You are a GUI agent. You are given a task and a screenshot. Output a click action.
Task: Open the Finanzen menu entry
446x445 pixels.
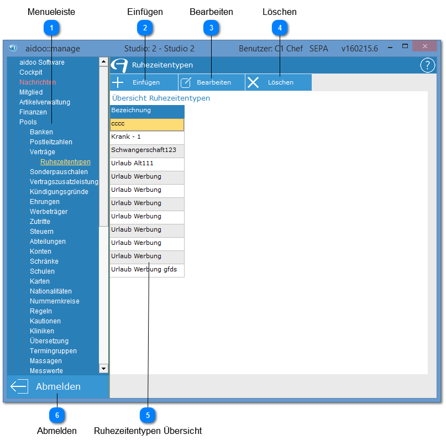[33, 112]
